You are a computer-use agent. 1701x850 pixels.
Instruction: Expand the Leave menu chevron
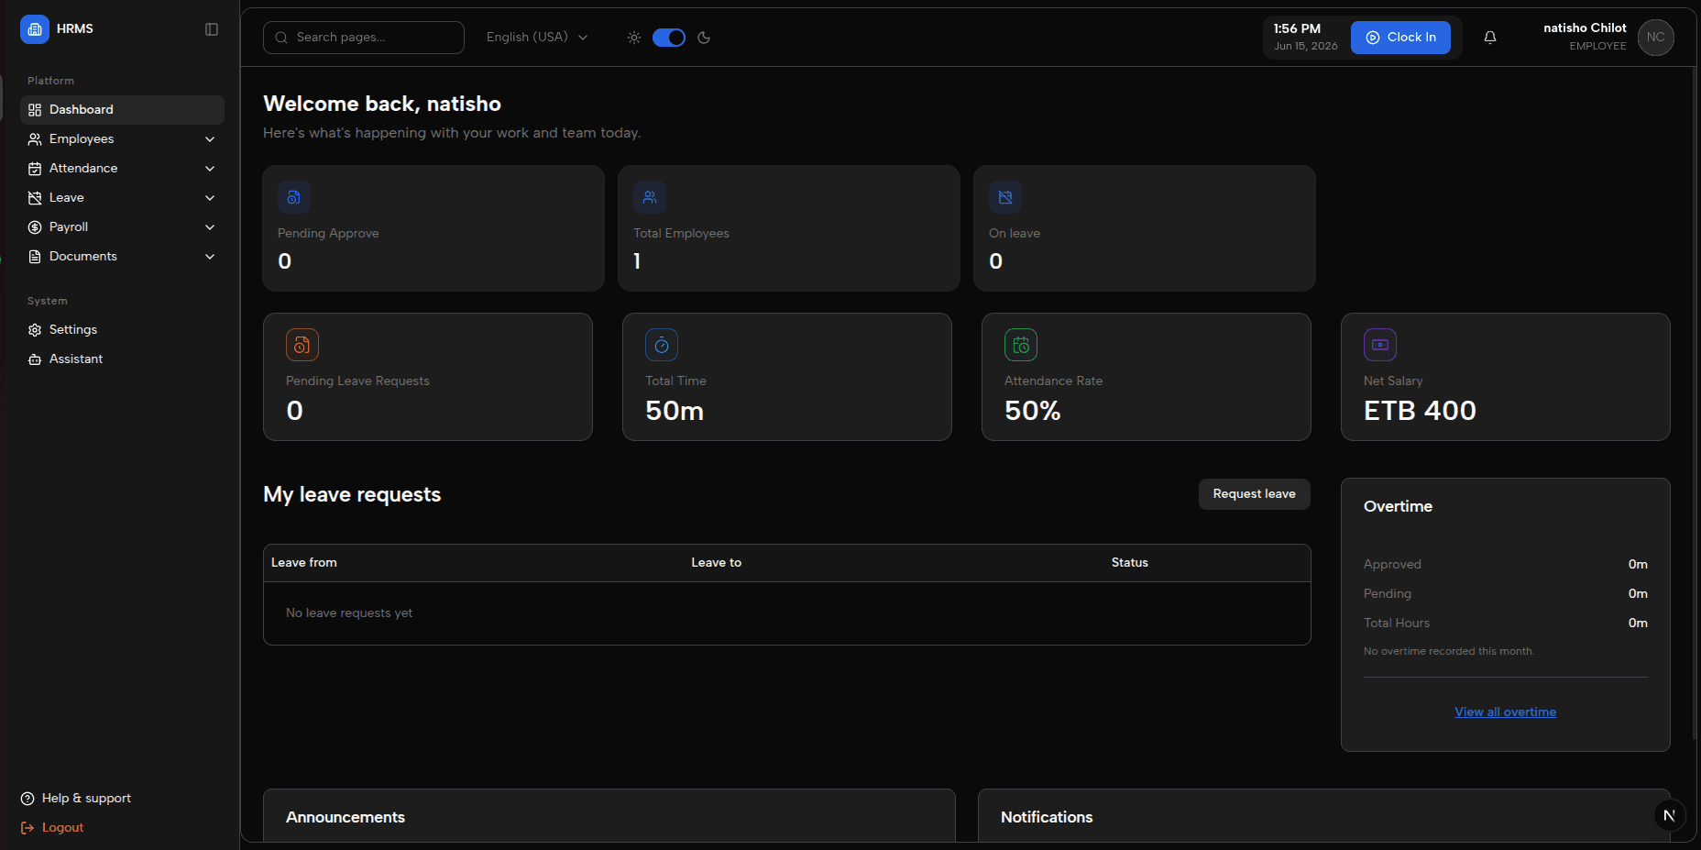pos(210,198)
